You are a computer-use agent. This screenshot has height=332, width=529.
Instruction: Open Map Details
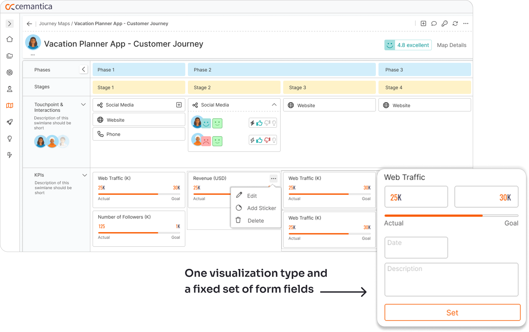452,45
